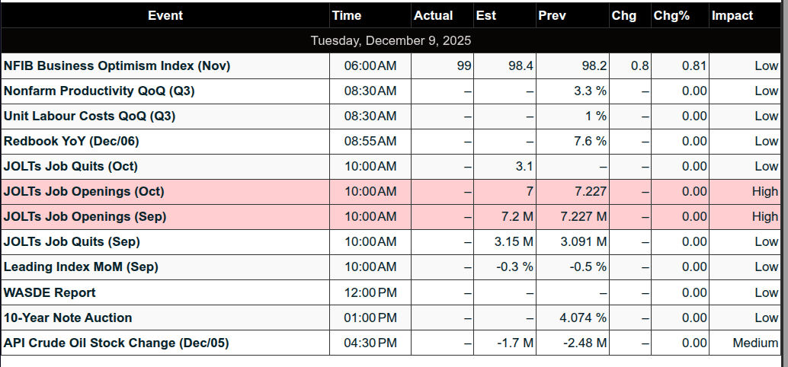
Task: Open the 10-Year Note Auction event
Action: (x=68, y=318)
